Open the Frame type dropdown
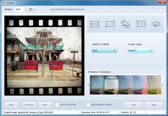Screen dimensions: 168x116 coord(140,51)
